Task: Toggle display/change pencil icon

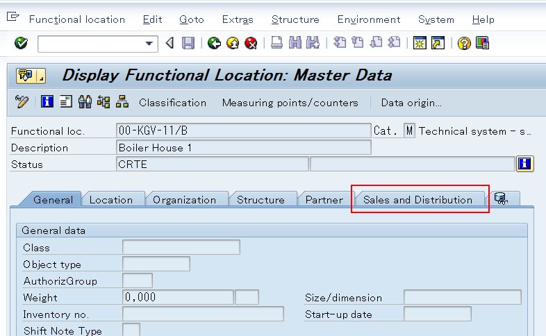Action: tap(22, 102)
